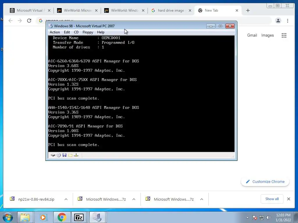Click the Customize Chrome button
The image size is (298, 223).
click(265, 181)
